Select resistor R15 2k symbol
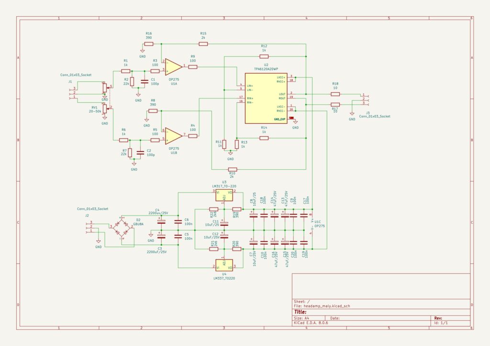 point(203,43)
